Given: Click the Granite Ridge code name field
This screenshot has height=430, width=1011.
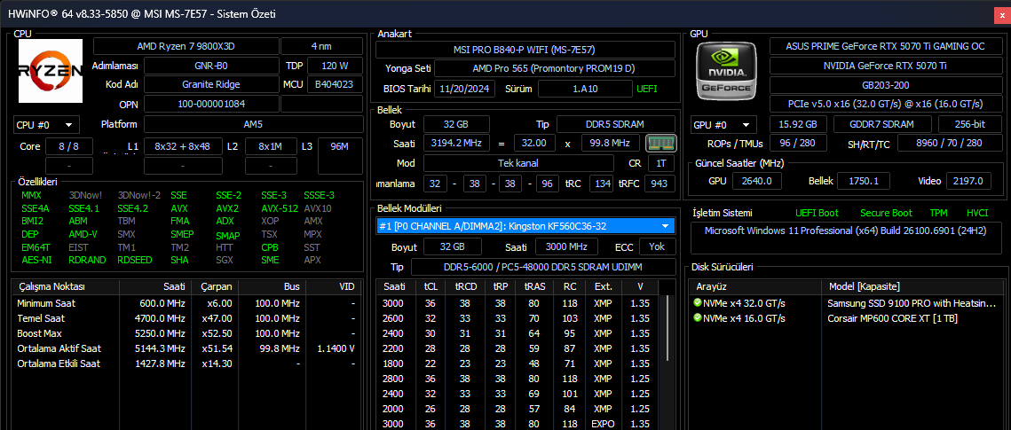Looking at the screenshot, I should click(211, 84).
